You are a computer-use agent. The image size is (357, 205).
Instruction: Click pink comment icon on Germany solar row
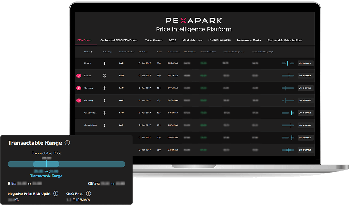79,88
